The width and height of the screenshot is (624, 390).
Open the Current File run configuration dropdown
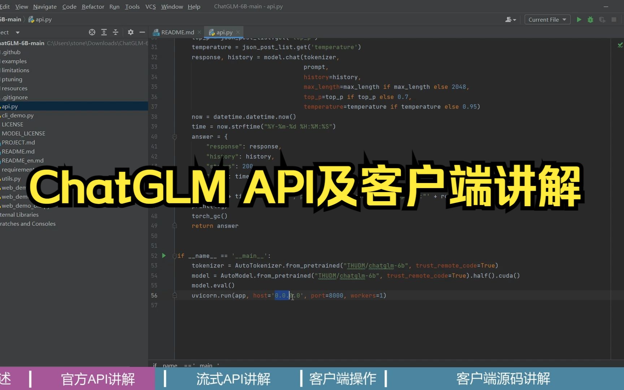(x=547, y=19)
